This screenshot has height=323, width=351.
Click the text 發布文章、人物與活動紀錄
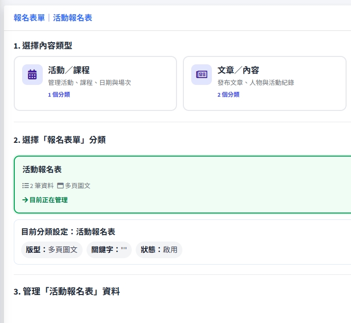click(256, 82)
